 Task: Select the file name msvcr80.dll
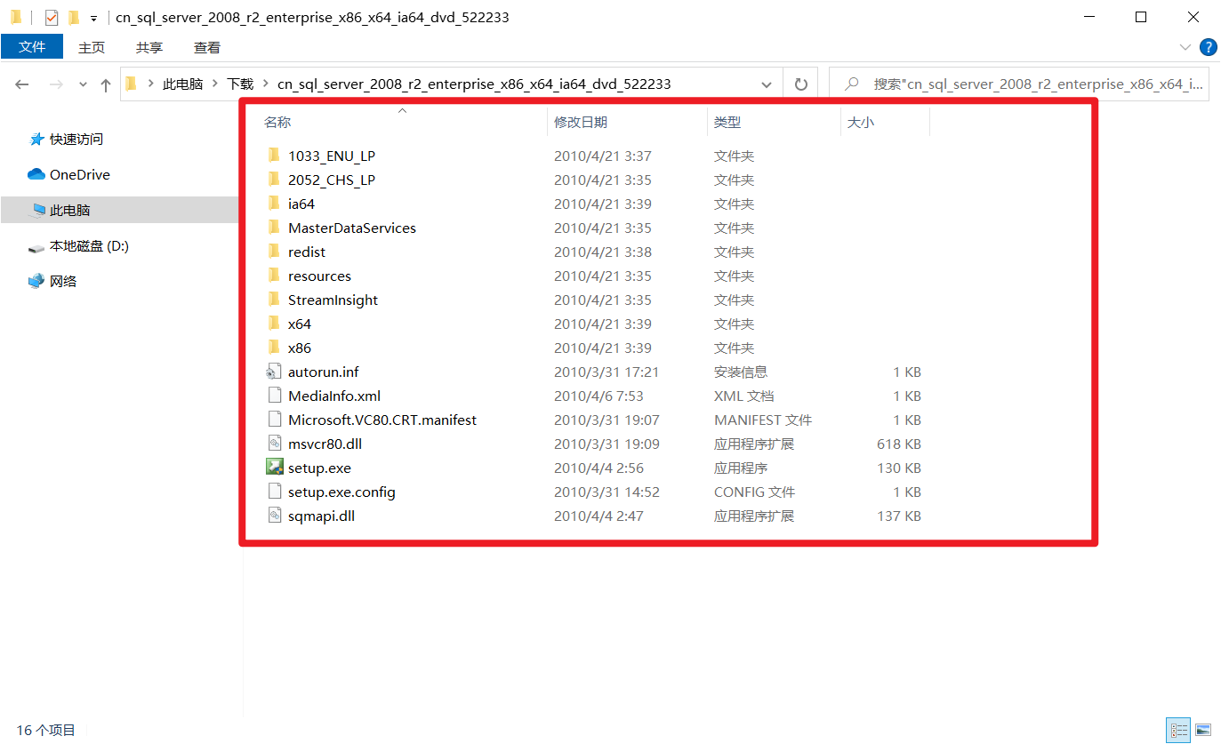[x=325, y=444]
